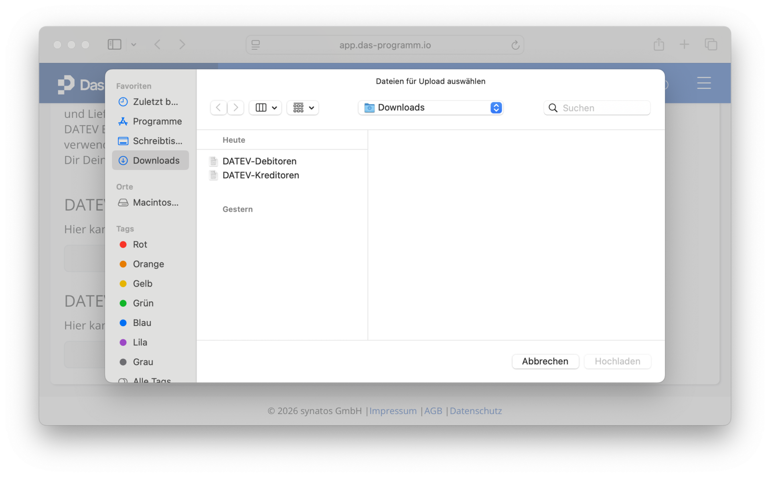The height and width of the screenshot is (477, 770).
Task: Click the reload page icon
Action: point(515,45)
